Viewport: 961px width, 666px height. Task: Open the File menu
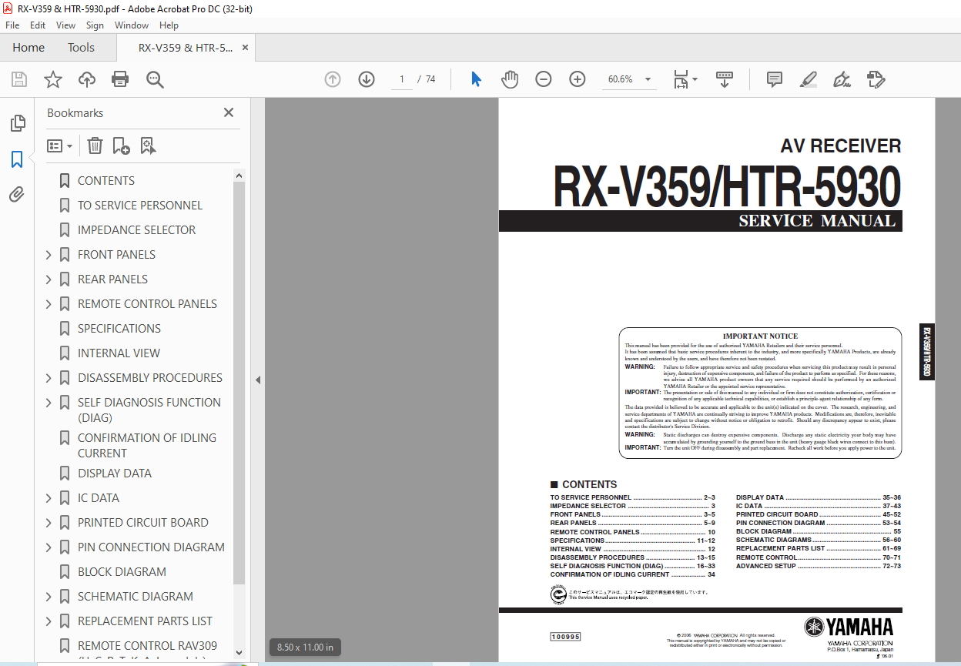point(12,25)
